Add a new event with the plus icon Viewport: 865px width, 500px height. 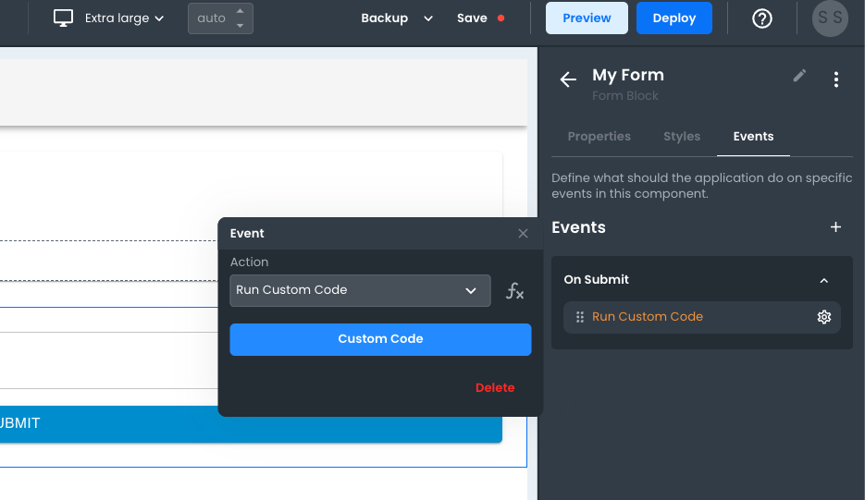(835, 227)
